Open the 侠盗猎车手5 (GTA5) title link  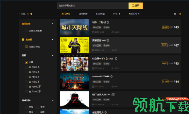pyautogui.click(x=103, y=59)
